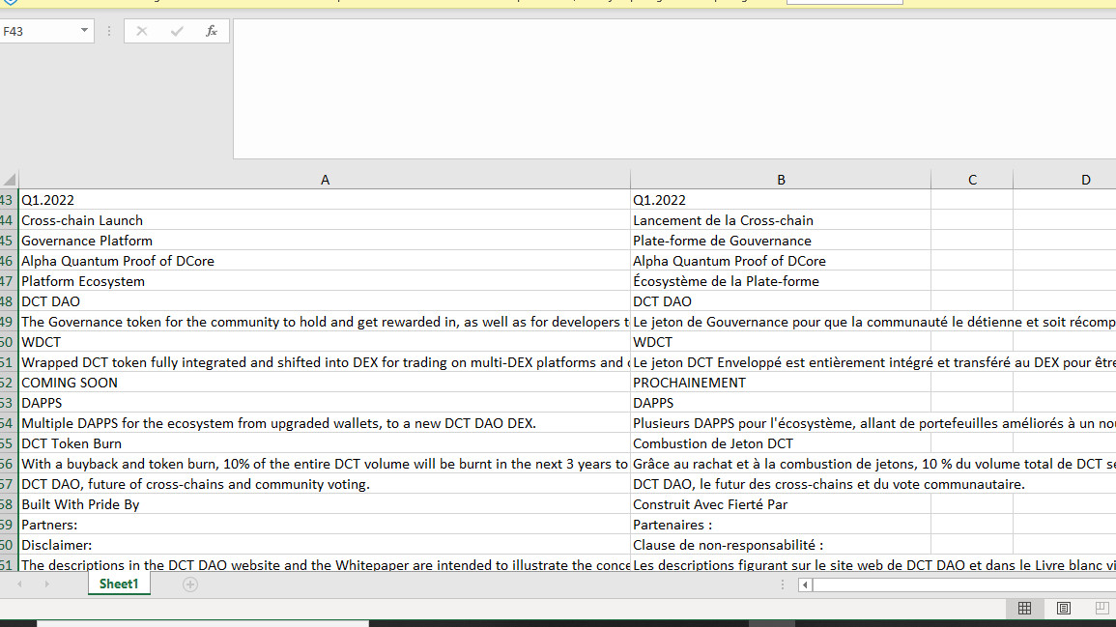Switch to the Sheet1 tab
This screenshot has height=627, width=1116.
click(x=119, y=584)
